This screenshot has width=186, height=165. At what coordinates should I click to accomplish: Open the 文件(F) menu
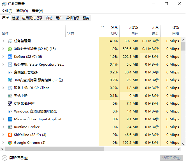coord(7,11)
